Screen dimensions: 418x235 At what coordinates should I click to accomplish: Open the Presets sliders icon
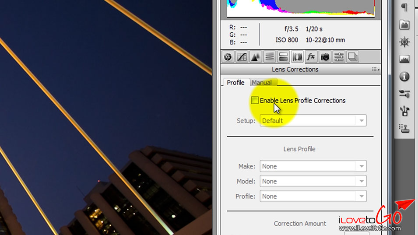tap(339, 57)
